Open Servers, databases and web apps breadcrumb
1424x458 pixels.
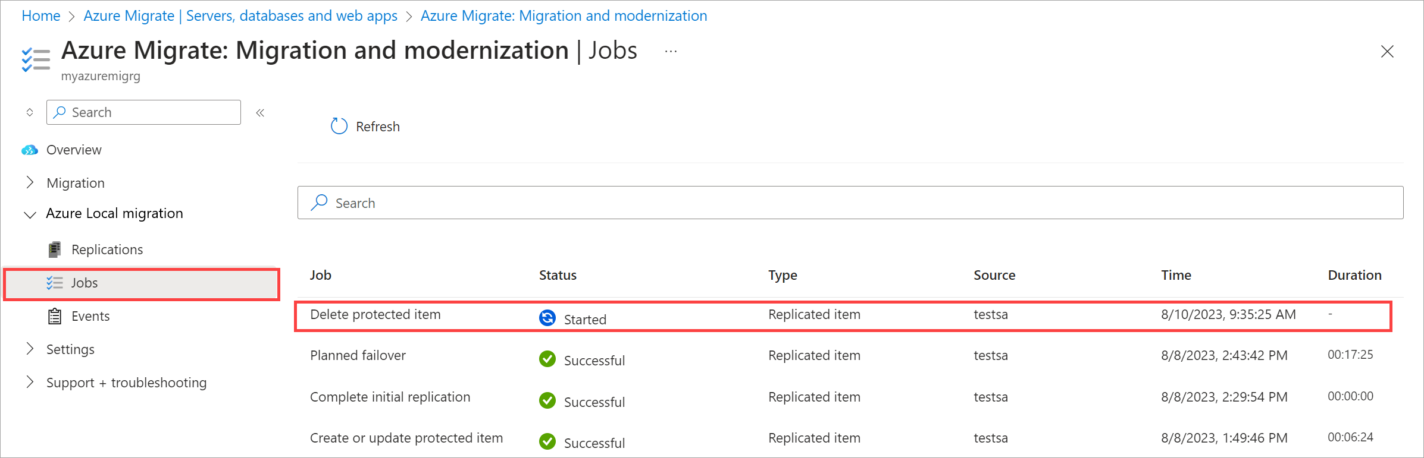(240, 16)
